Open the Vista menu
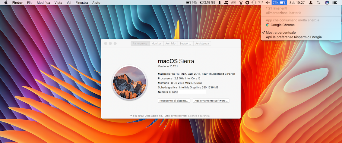This screenshot has height=143, width=342. 58,3
